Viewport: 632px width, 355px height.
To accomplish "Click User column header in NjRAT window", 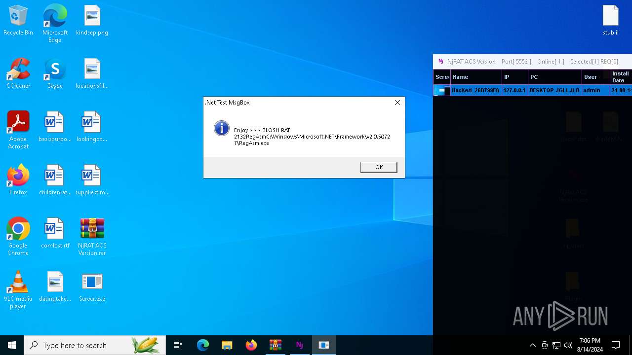I will [x=595, y=77].
